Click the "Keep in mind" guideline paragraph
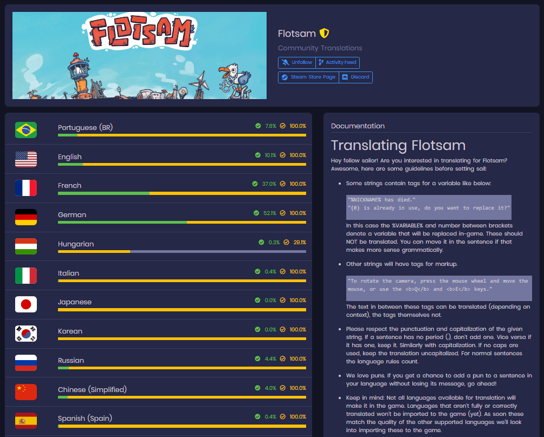The image size is (544, 437). 435,414
